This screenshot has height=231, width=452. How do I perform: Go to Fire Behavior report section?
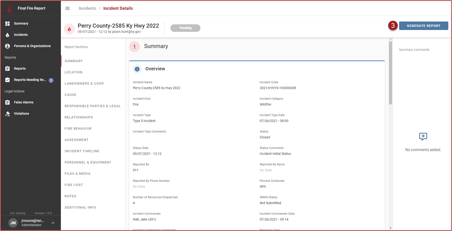point(78,129)
